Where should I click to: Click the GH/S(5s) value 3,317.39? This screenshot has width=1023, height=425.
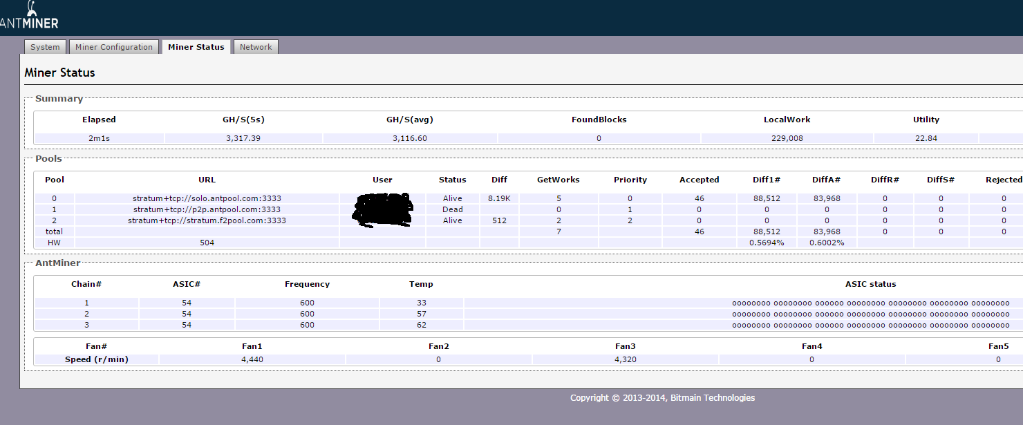tap(243, 138)
